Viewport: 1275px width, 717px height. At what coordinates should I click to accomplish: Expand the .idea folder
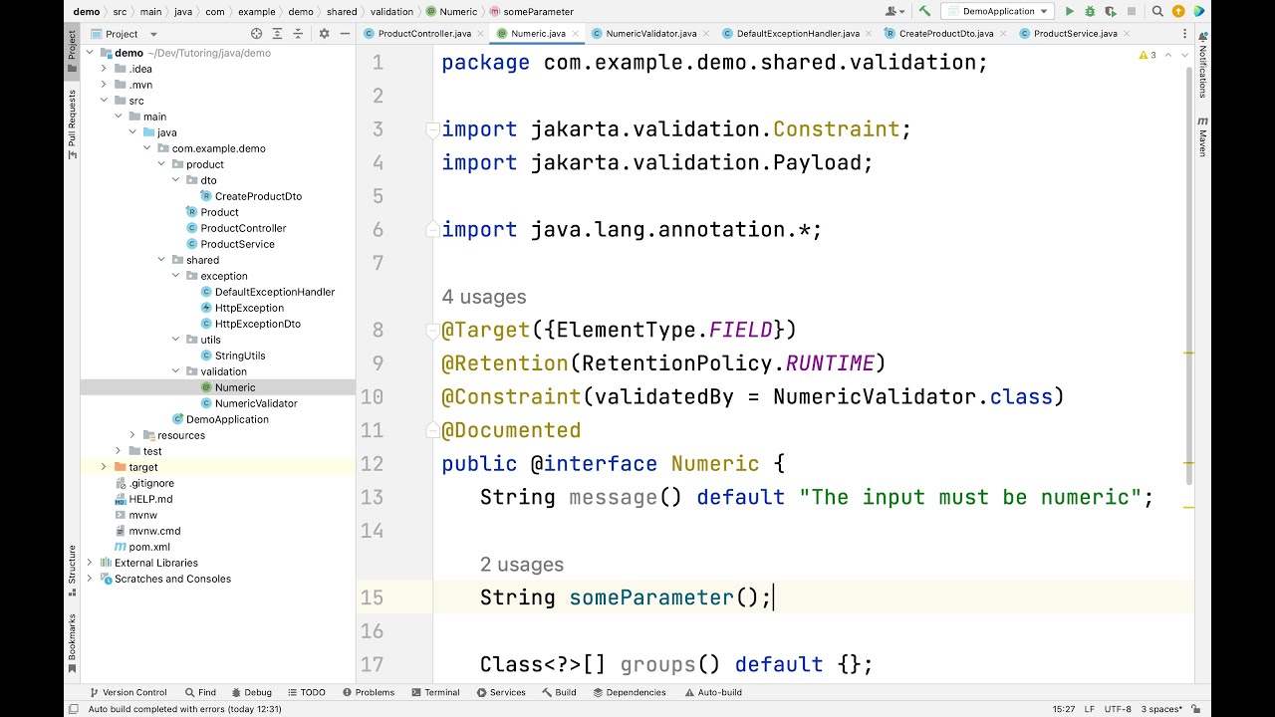point(104,69)
